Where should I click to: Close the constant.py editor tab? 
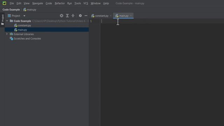point(111,16)
